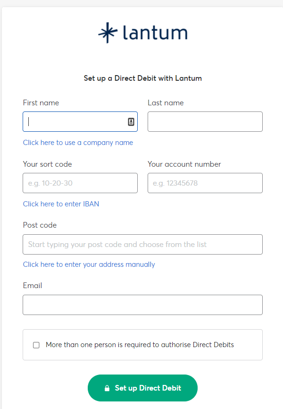The height and width of the screenshot is (409, 283).
Task: Click the 'Your account number' label
Action: coord(184,164)
